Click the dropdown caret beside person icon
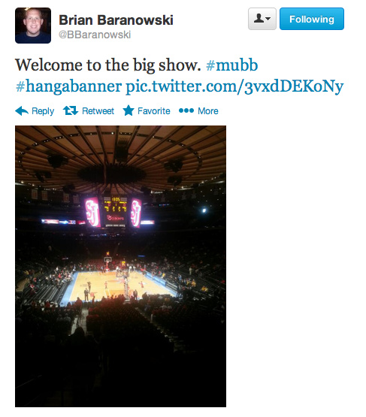The height and width of the screenshot is (417, 366). point(268,19)
